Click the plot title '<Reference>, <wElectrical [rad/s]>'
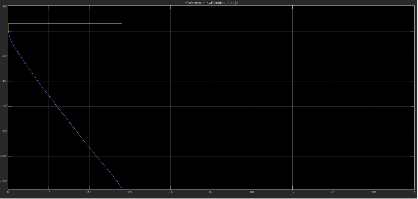 [211, 3]
